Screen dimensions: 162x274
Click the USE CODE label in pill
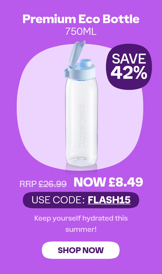tap(58, 200)
